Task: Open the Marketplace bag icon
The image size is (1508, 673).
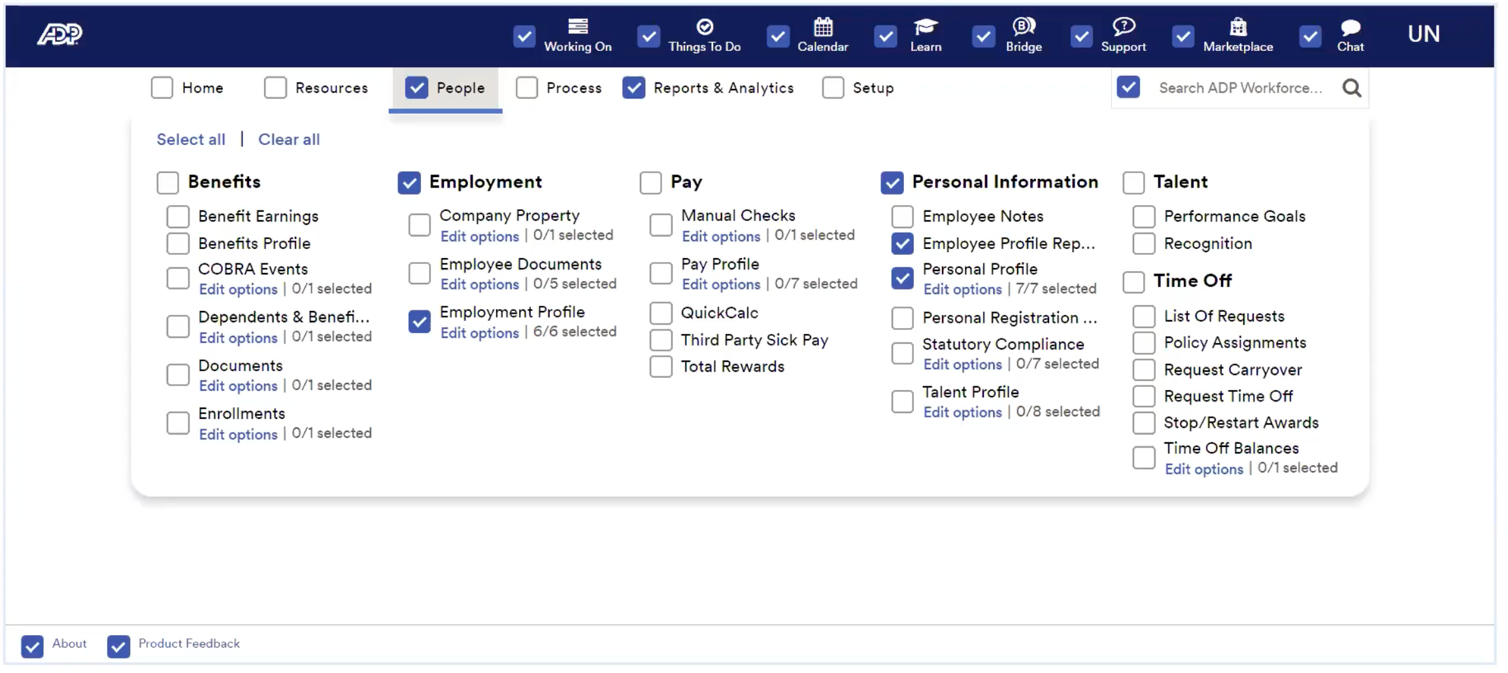Action: pyautogui.click(x=1237, y=26)
